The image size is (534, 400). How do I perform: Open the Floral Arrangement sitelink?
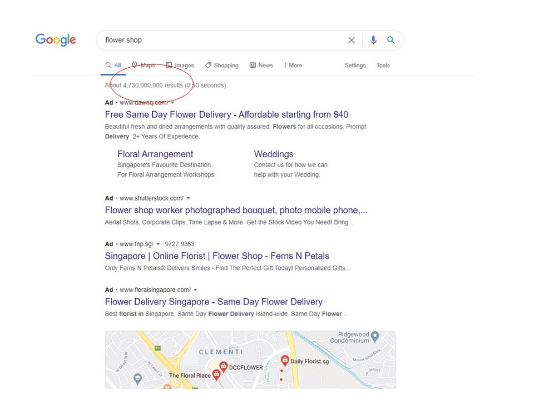(x=155, y=154)
